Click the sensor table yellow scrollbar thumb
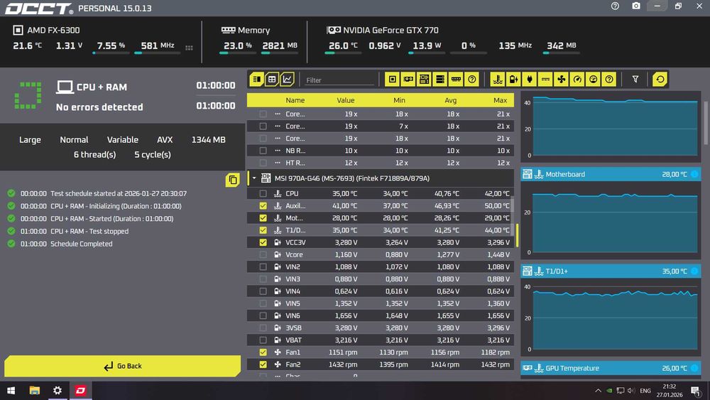The width and height of the screenshot is (710, 400). [x=517, y=235]
